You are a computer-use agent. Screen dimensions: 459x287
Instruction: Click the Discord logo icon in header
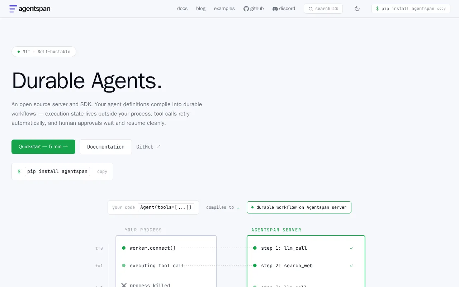pos(275,9)
